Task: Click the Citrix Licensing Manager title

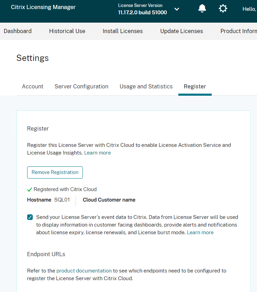Action: 43,7
